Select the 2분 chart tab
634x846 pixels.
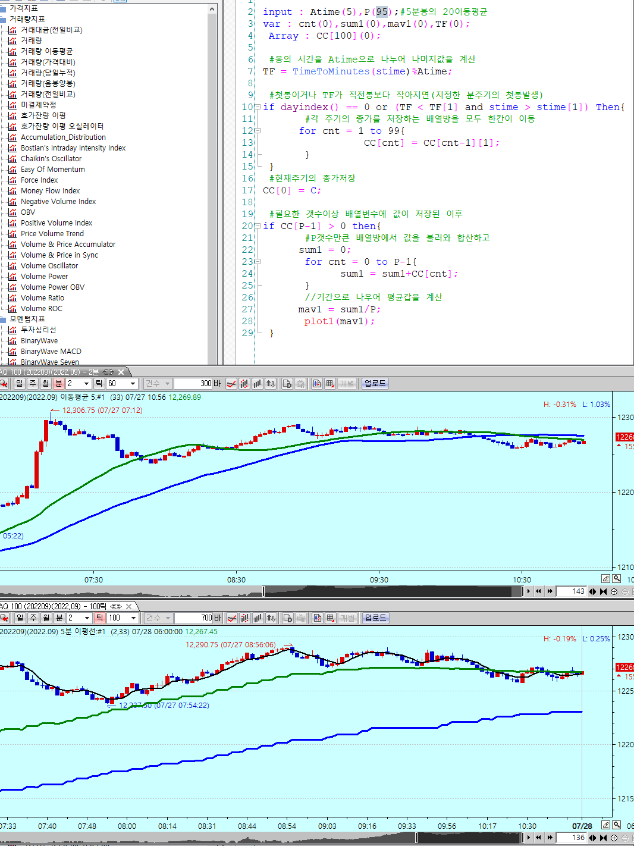click(59, 372)
